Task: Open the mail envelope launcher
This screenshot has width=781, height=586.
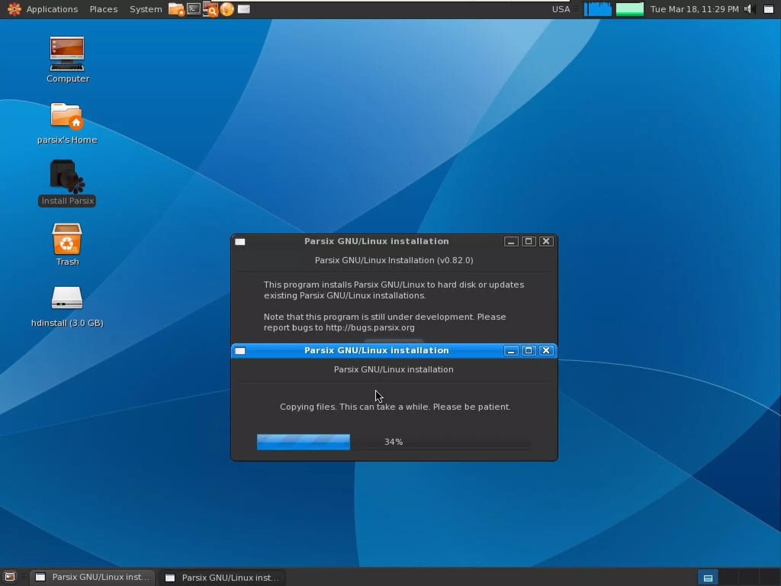Action: pyautogui.click(x=244, y=9)
